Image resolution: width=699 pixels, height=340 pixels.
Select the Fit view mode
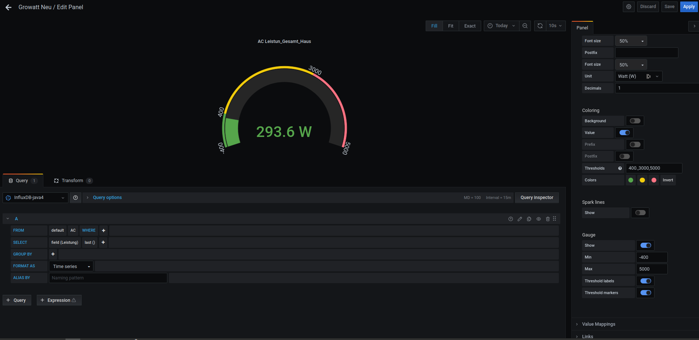click(451, 26)
